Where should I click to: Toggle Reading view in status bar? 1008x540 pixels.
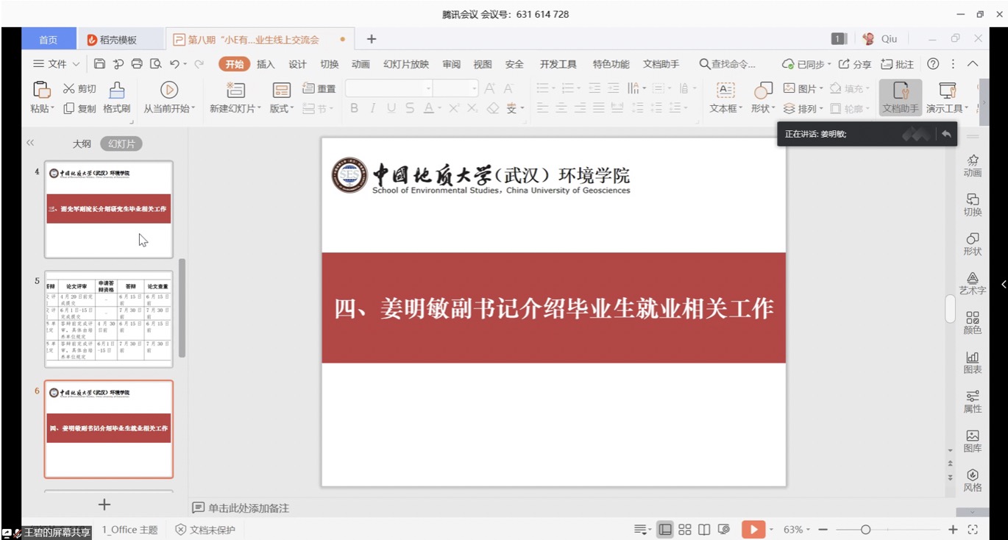(704, 530)
